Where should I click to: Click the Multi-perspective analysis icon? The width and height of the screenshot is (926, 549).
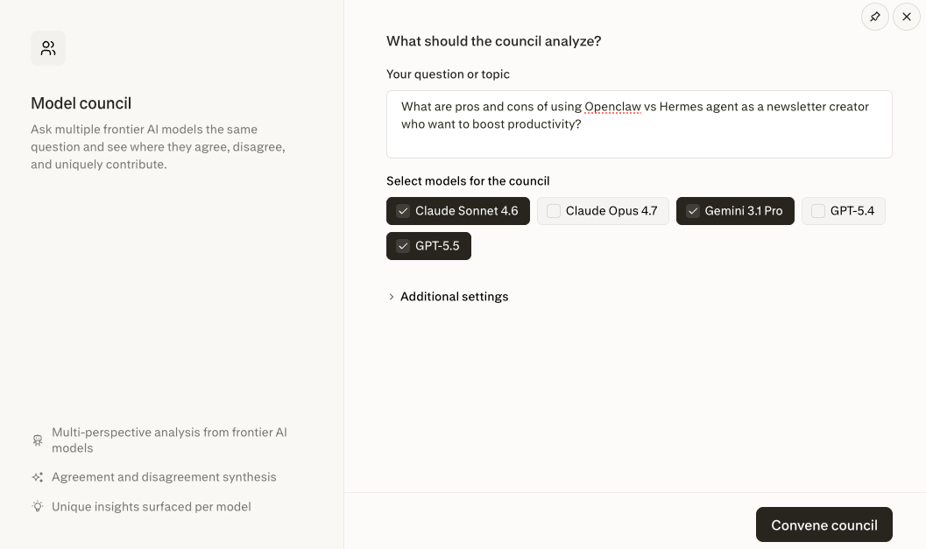click(38, 440)
